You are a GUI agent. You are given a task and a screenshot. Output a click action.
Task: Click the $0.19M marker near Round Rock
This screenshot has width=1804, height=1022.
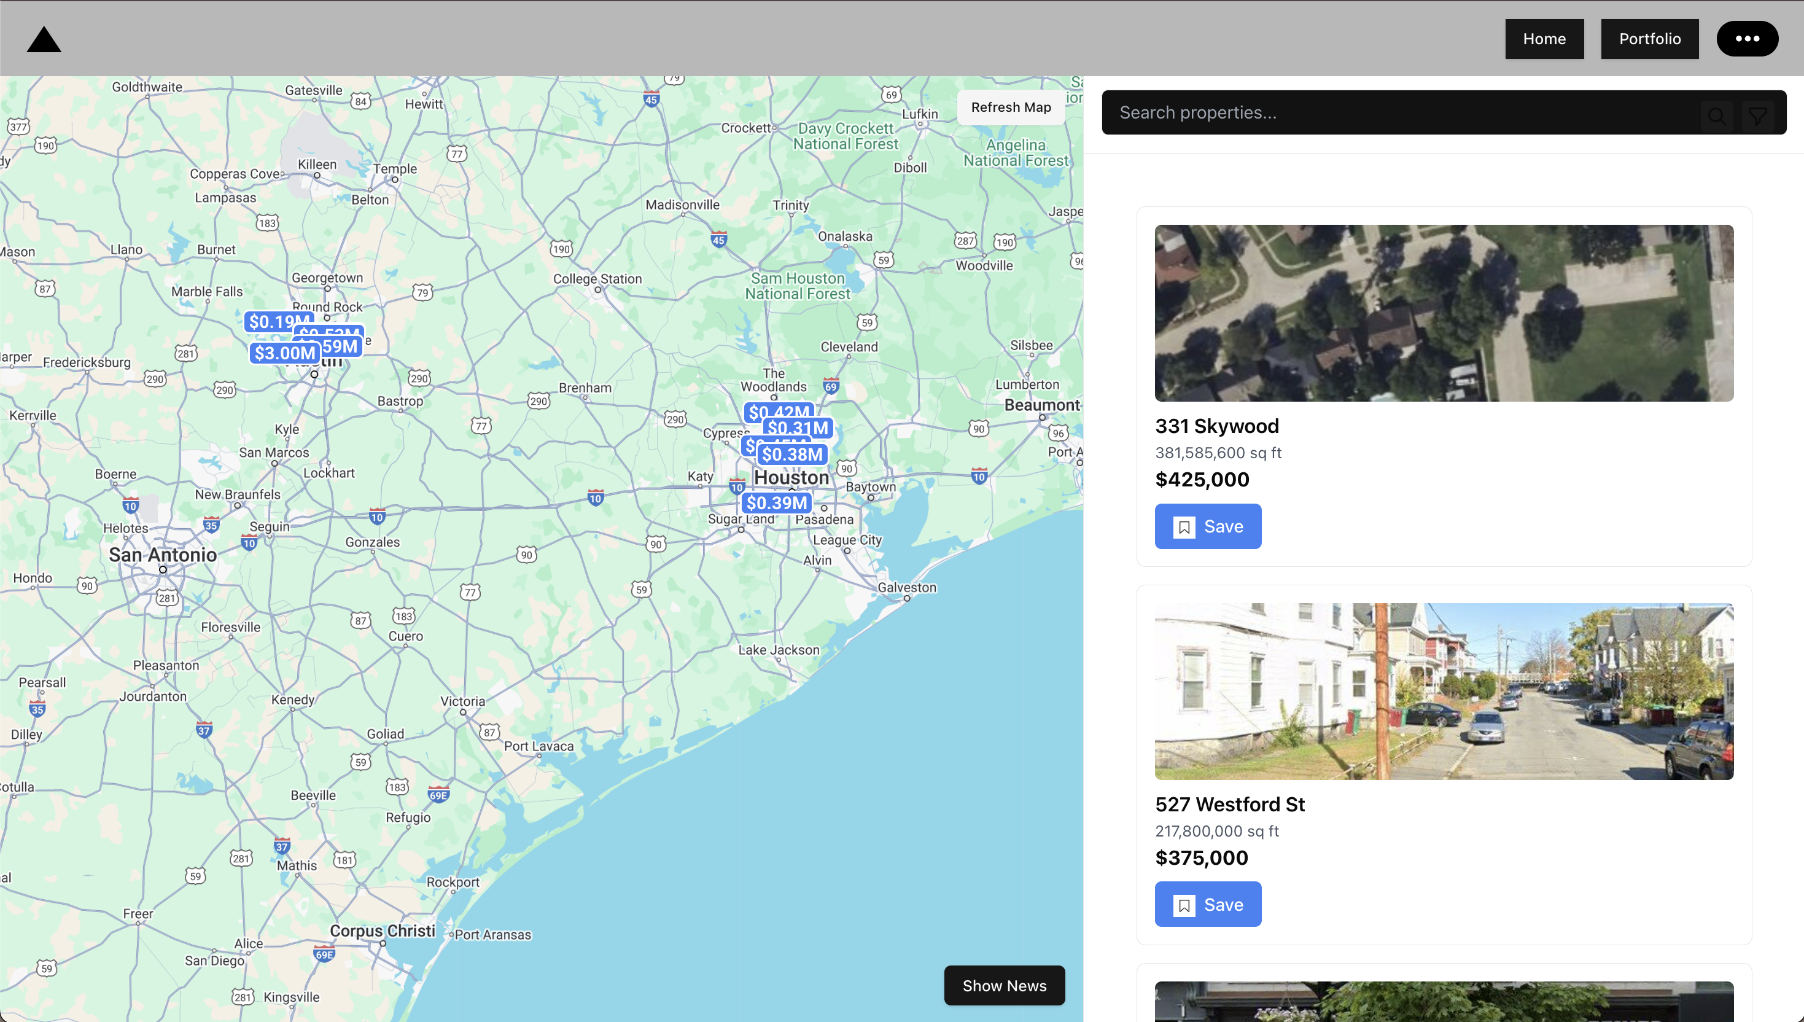click(x=270, y=321)
